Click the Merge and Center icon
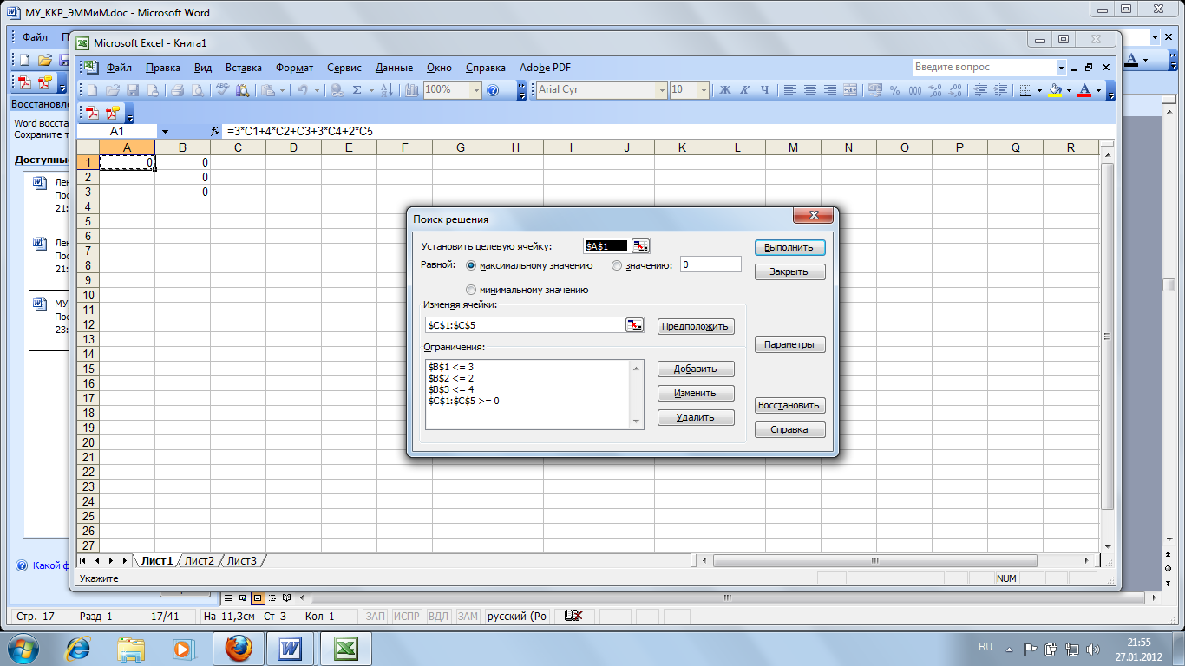The width and height of the screenshot is (1185, 666). 850,89
